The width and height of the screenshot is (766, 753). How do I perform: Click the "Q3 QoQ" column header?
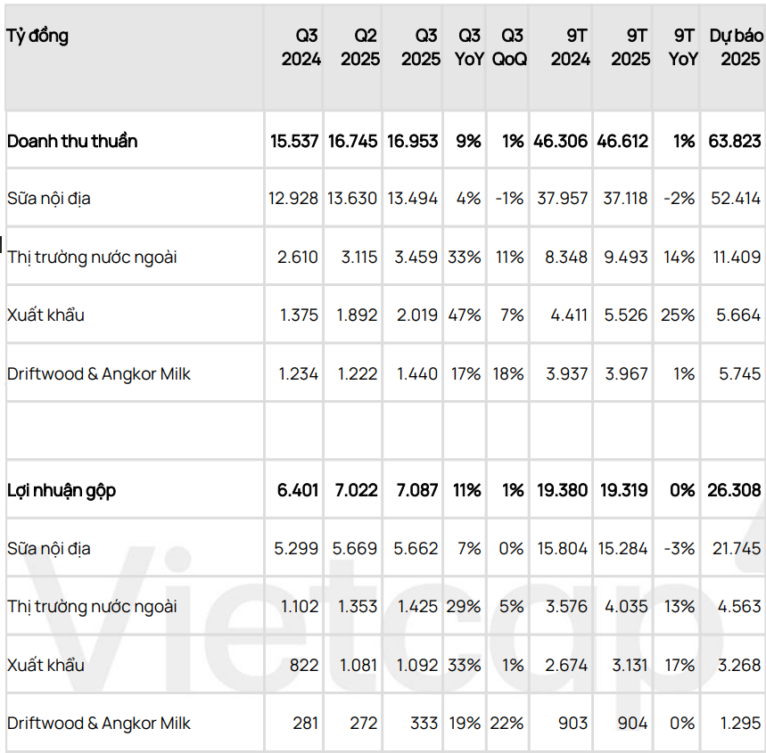click(x=509, y=47)
